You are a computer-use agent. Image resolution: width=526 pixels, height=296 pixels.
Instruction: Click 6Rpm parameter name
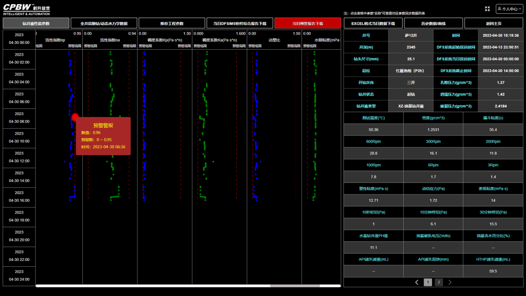coord(433,165)
